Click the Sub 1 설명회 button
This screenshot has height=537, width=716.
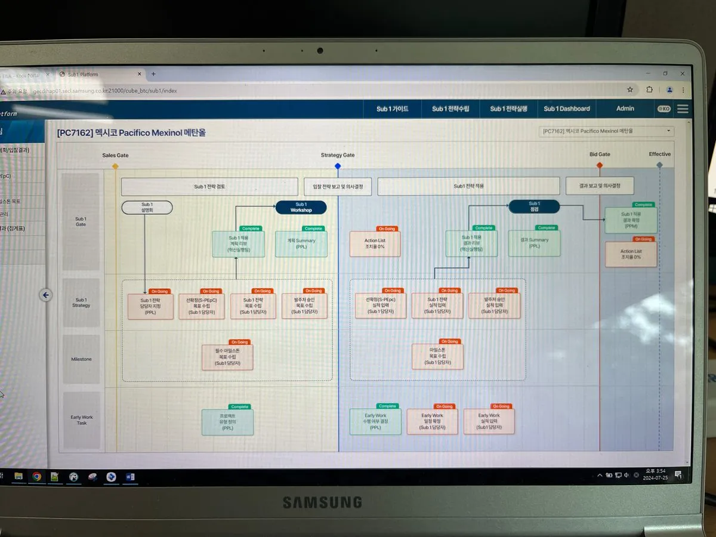tap(147, 207)
